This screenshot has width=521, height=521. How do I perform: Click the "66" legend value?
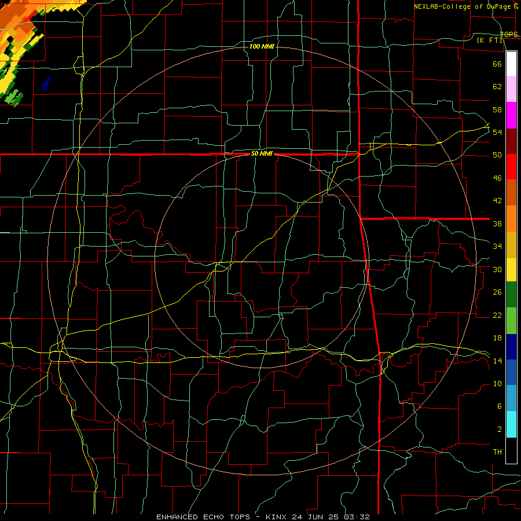tap(497, 64)
